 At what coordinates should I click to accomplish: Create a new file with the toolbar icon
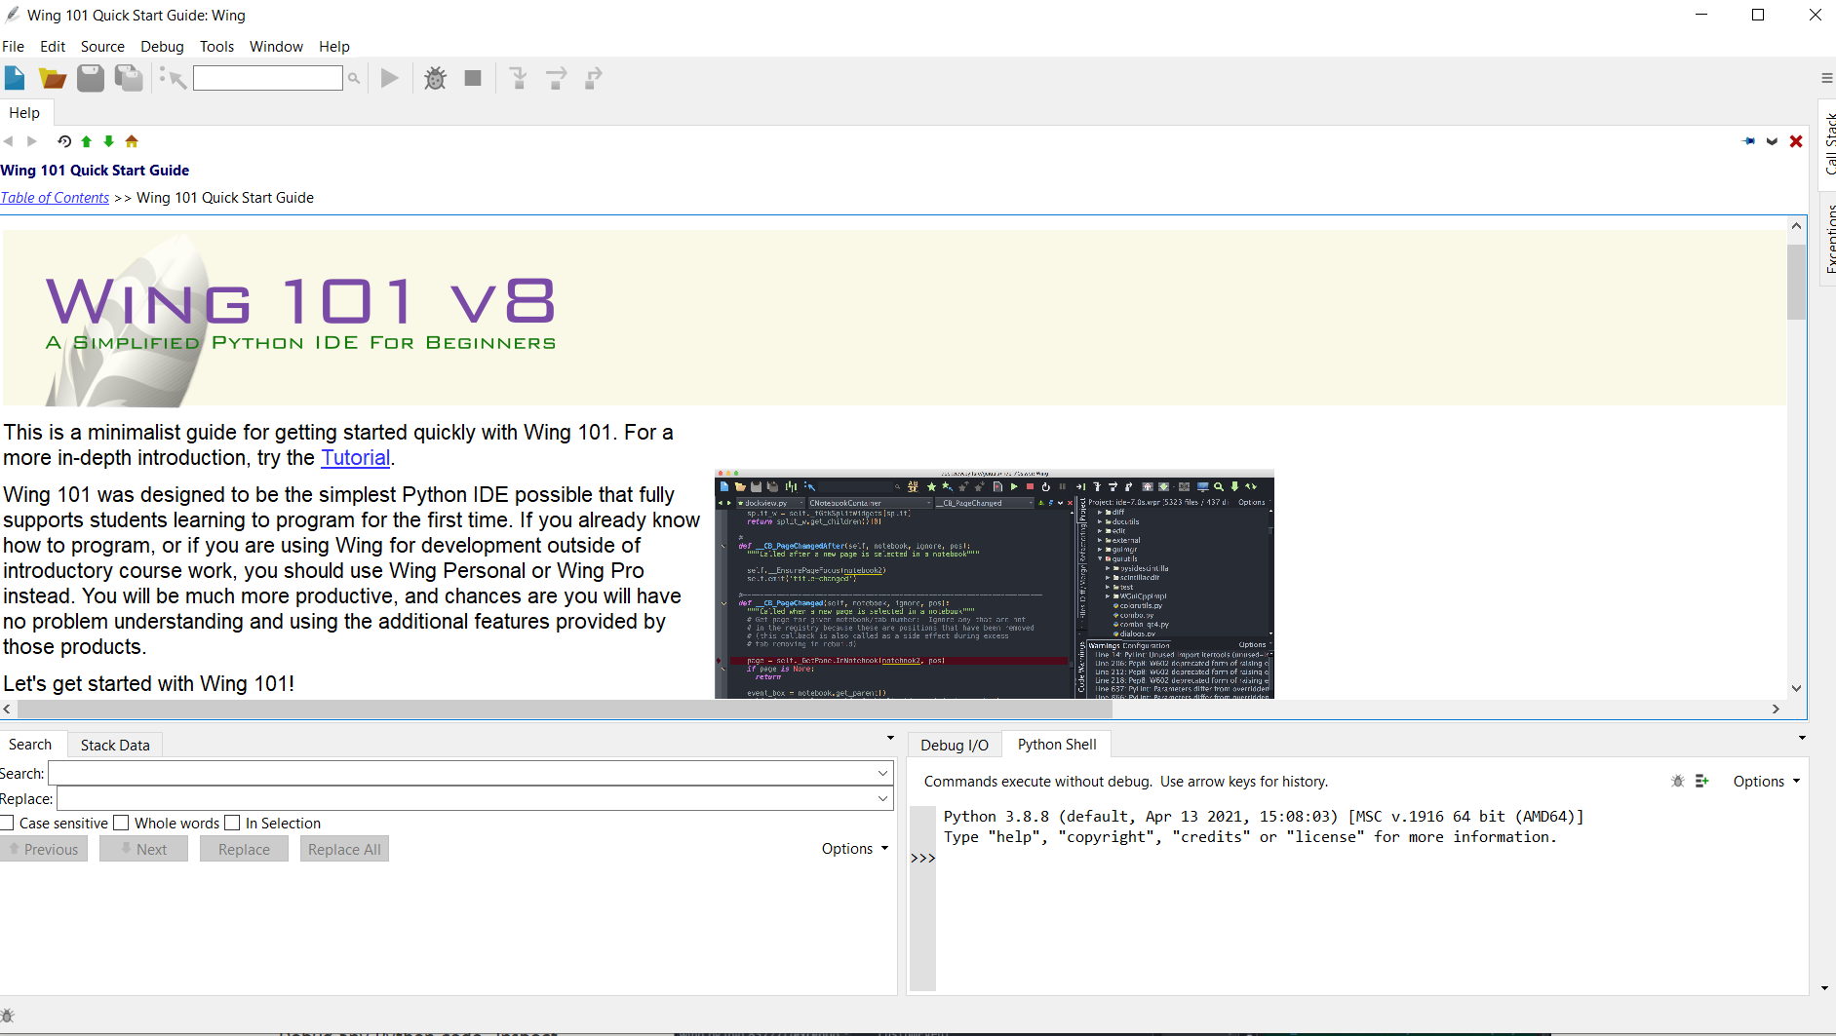(15, 78)
